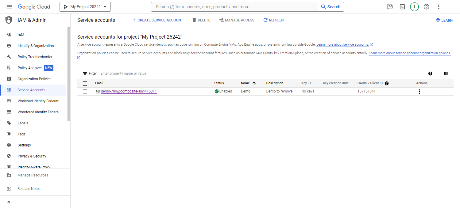The height and width of the screenshot is (208, 460).
Task: Open Settings in the sidebar
Action: (24, 145)
